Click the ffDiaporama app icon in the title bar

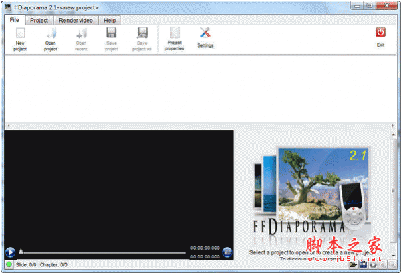(8, 7)
